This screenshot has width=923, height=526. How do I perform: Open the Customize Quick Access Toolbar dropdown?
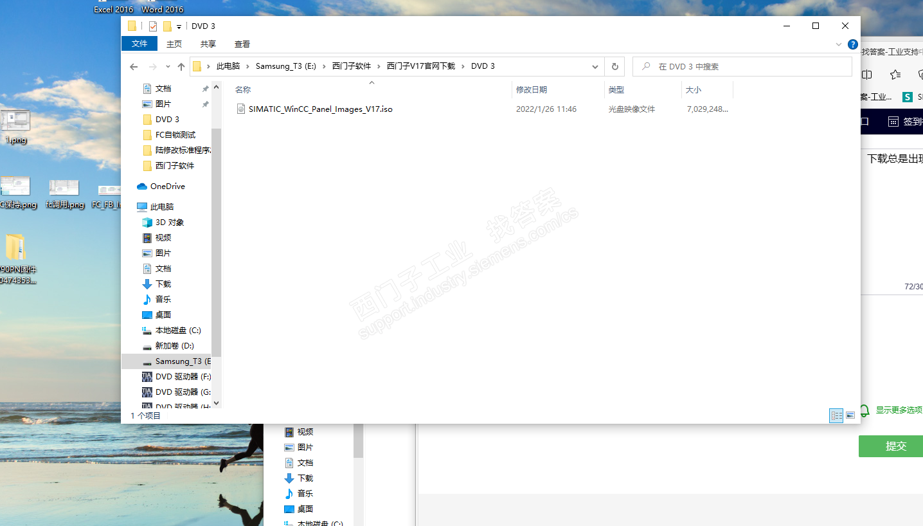point(179,27)
